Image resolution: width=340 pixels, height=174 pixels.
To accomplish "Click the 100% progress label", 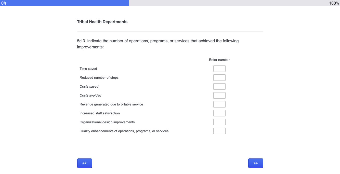I will (x=334, y=3).
